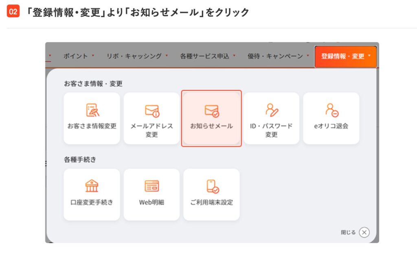This screenshot has height=256, width=417.
Task: Collapse the 登録情報・変更 dropdown arrow
Action: coord(369,55)
